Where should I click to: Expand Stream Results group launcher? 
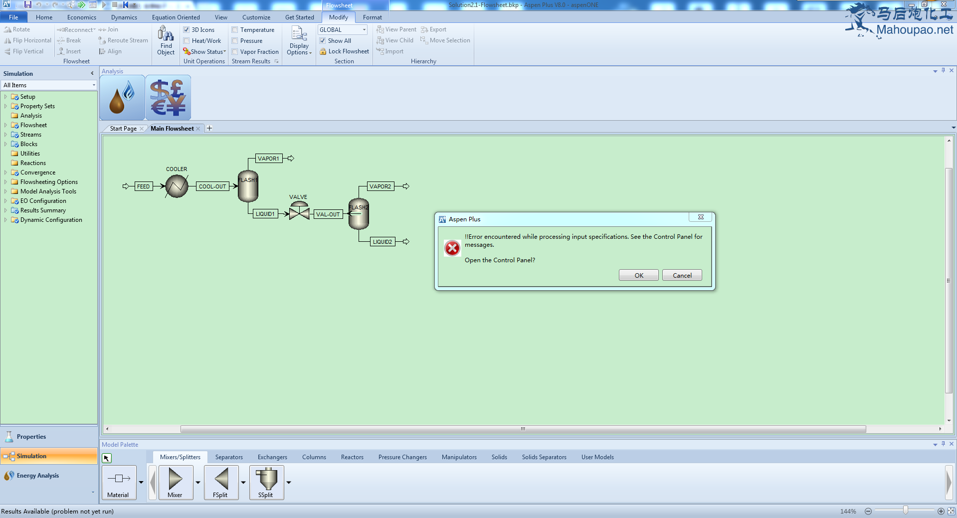pyautogui.click(x=277, y=61)
